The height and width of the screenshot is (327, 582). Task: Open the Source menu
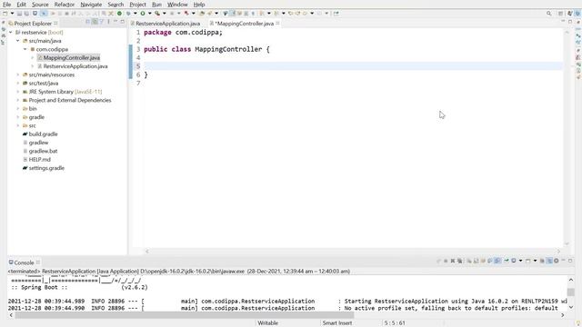[x=40, y=5]
